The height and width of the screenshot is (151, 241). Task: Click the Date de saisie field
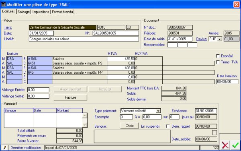tap(180, 39)
